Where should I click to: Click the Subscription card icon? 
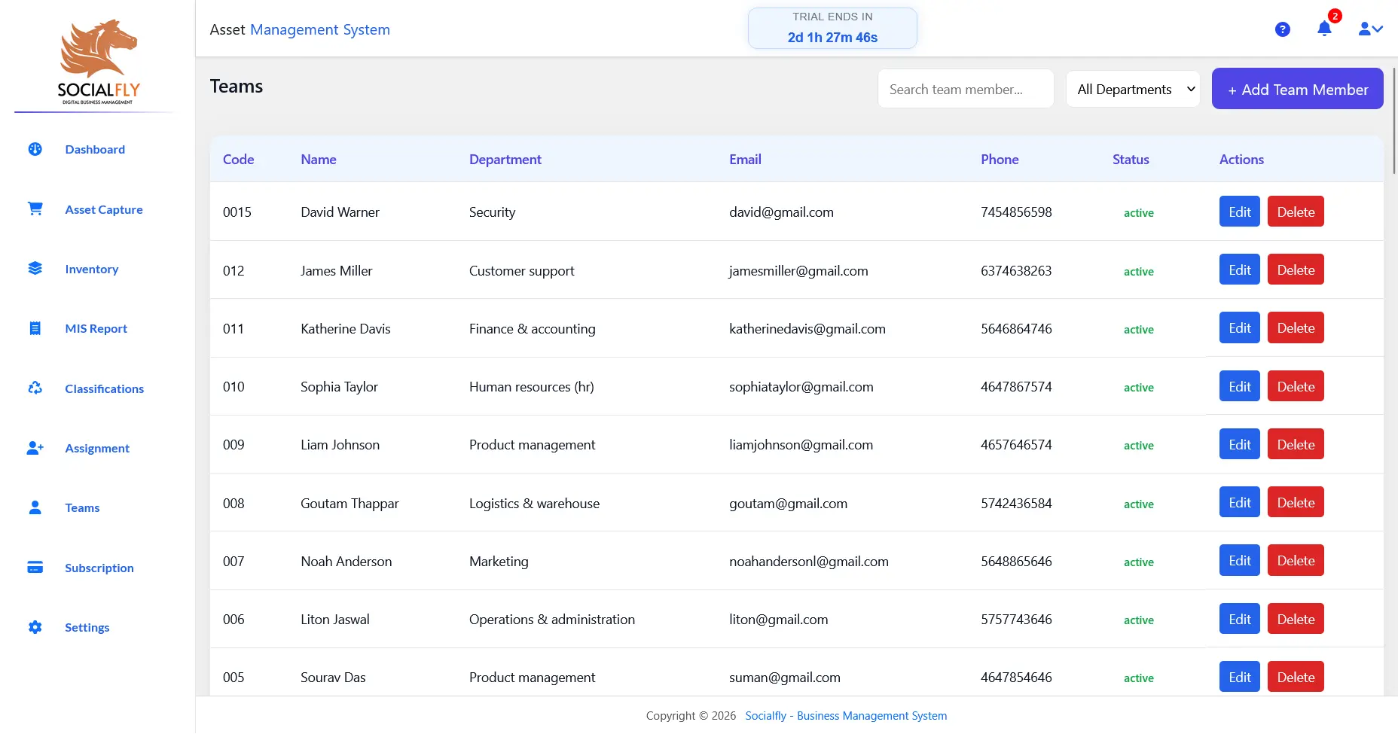pyautogui.click(x=35, y=567)
